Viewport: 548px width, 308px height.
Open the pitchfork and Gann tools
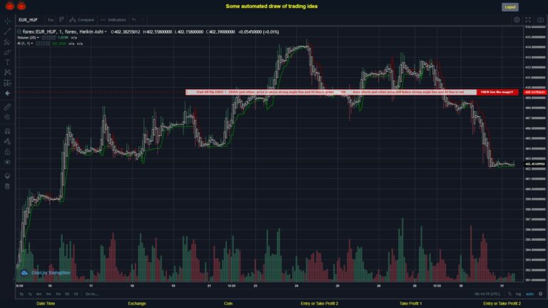7,42
